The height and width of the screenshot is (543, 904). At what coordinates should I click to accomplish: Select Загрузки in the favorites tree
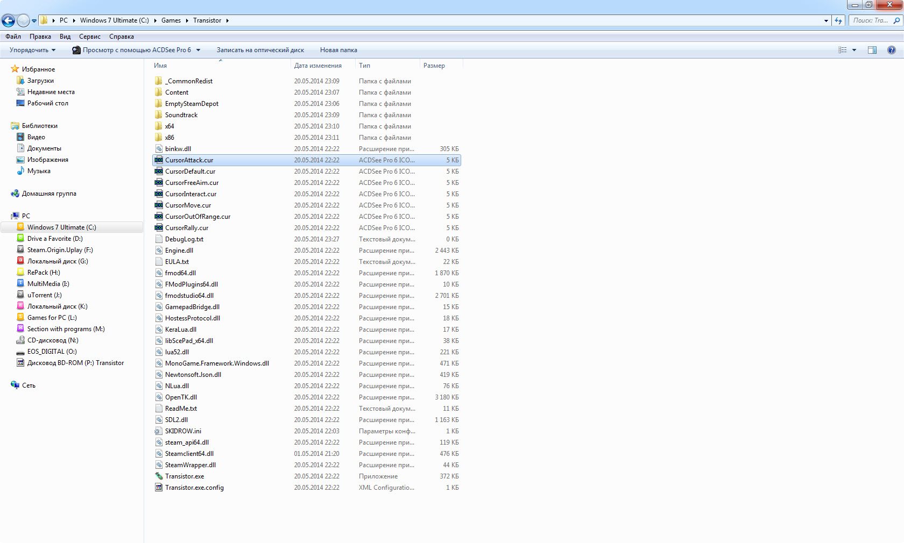pos(40,81)
